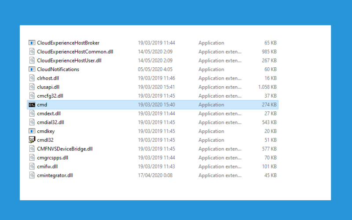Select the clusapi.dll file name
352x220 pixels.
coord(48,87)
